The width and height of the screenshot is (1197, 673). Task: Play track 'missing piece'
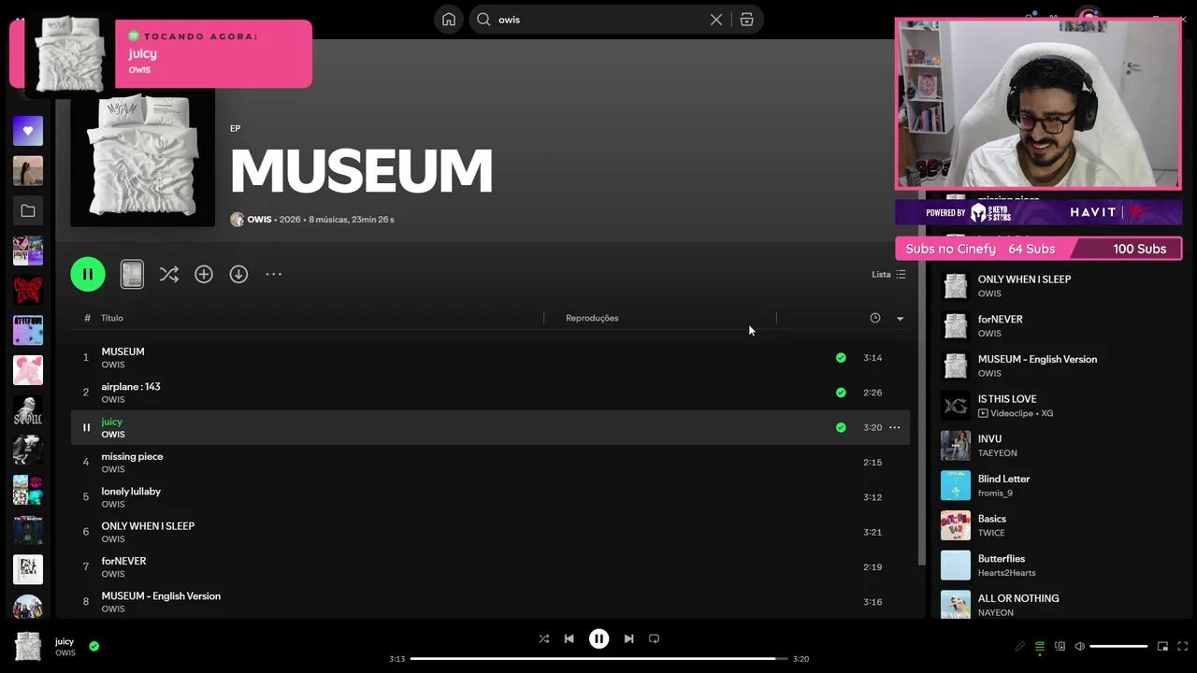pyautogui.click(x=490, y=462)
